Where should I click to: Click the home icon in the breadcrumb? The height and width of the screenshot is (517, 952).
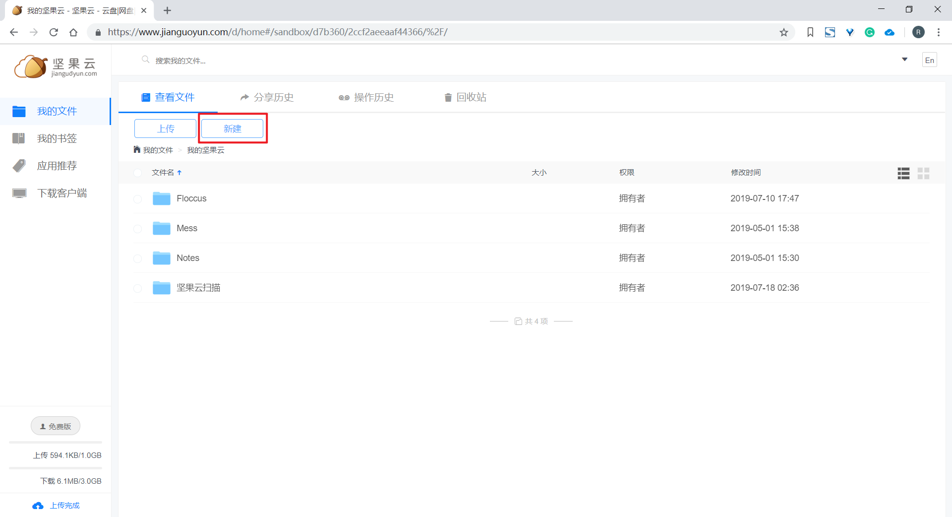136,149
